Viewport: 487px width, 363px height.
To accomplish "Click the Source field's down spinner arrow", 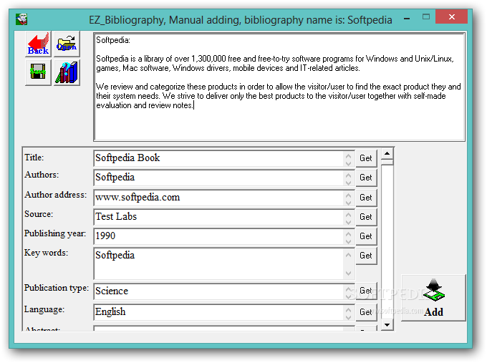I will pos(349,221).
